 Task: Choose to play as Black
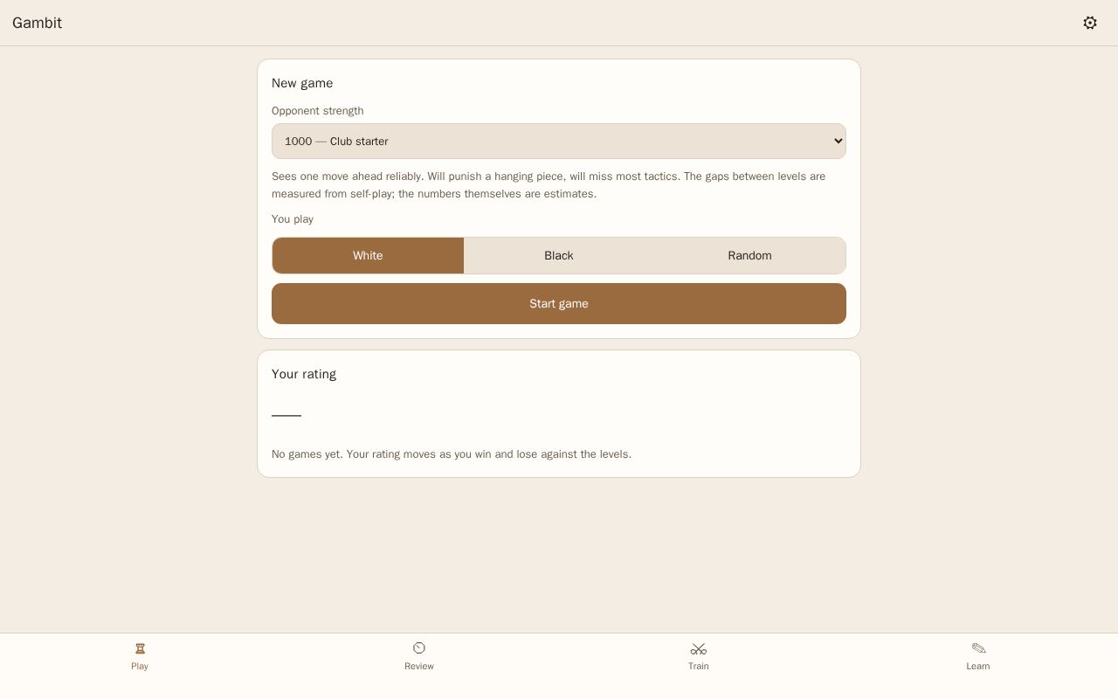click(x=559, y=255)
